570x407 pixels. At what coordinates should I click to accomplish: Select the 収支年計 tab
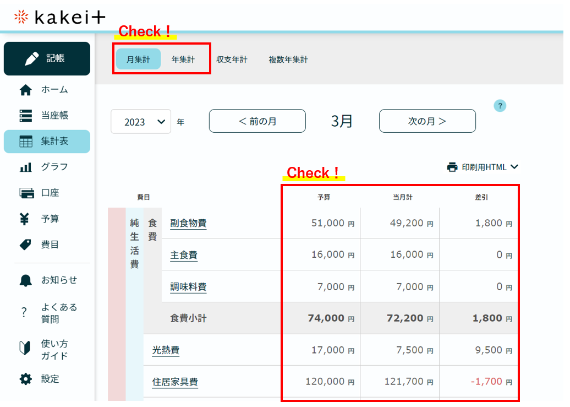(x=232, y=59)
